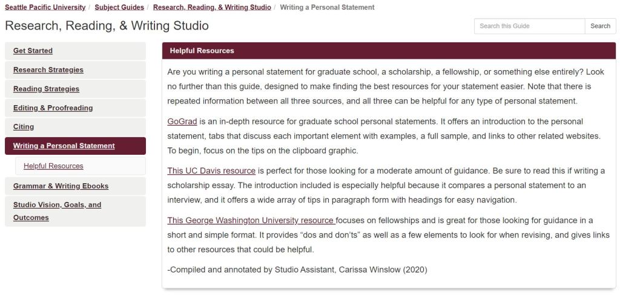Open the Seattle Pacific University breadcrumb link
Screen dimensions: 620x295
pos(45,7)
